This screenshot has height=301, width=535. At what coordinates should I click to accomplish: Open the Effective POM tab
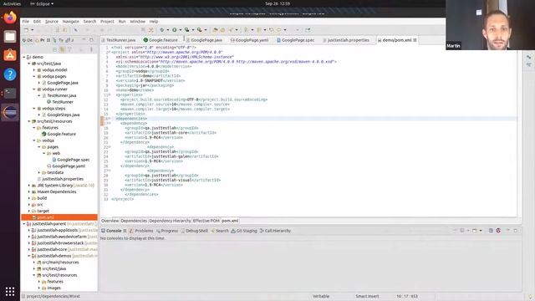[x=206, y=221]
